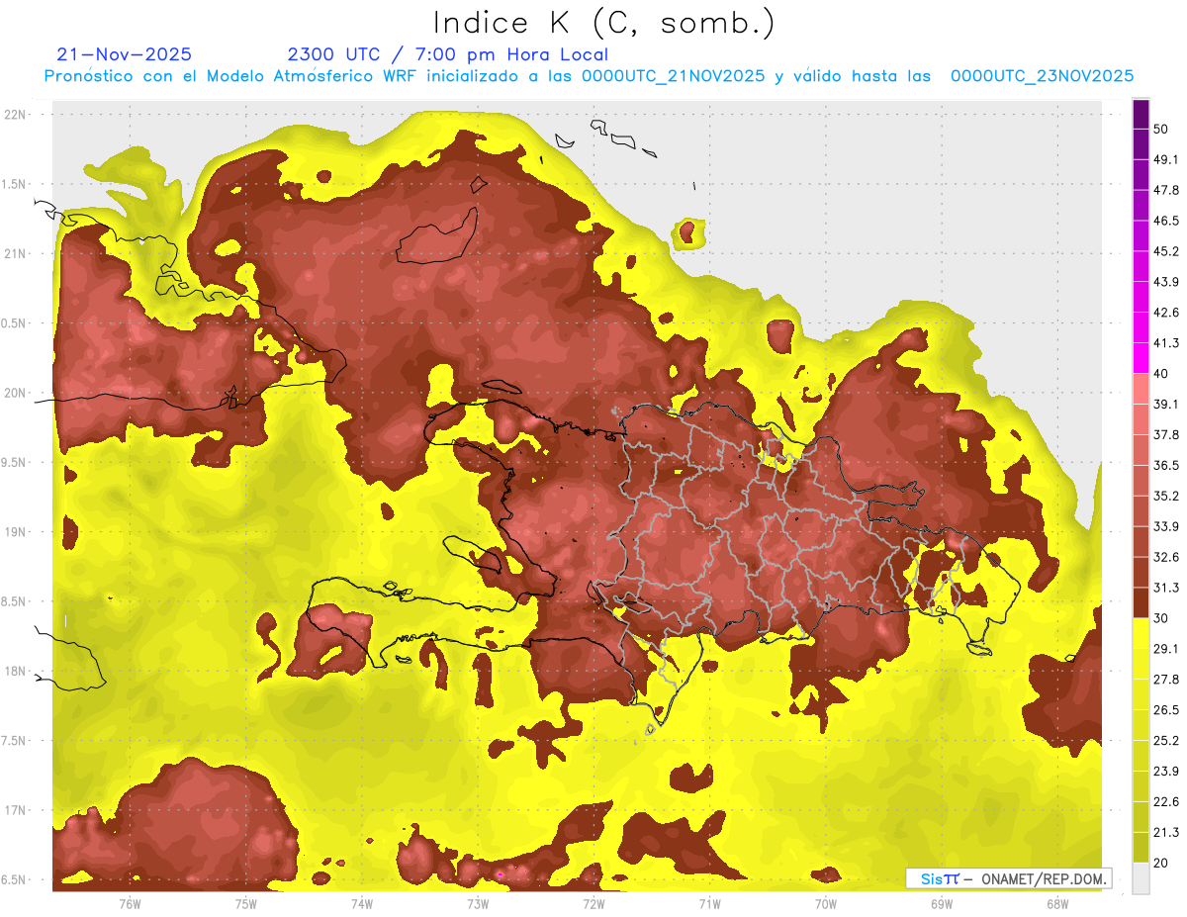Viewport: 1187px width, 917px height.
Task: Pick the magenta colorbar segment between 40 and 41.3
Action: pos(1141,358)
